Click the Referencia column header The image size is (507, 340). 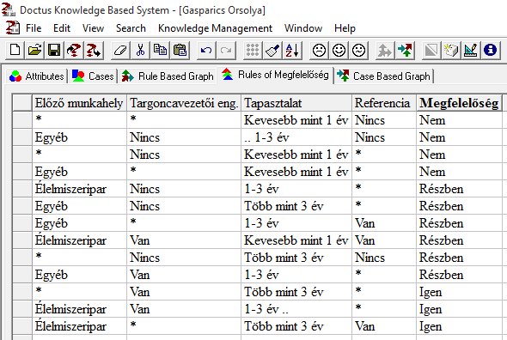click(384, 103)
